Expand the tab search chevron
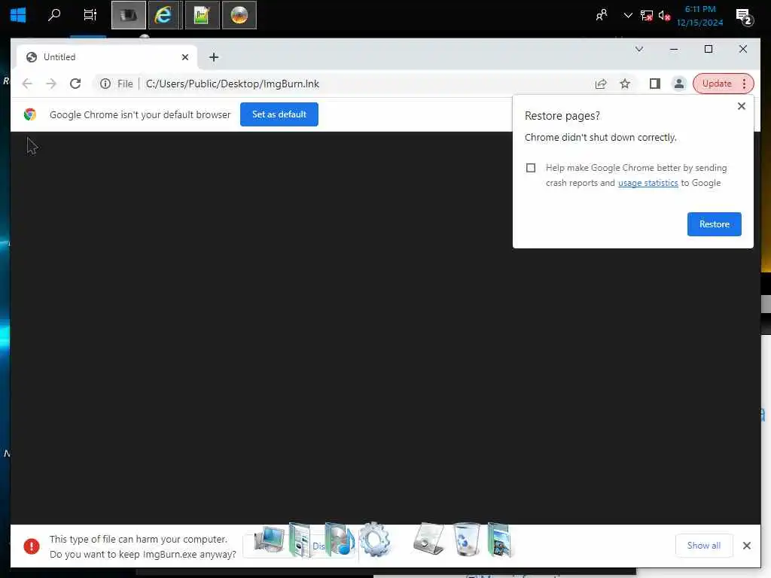Image resolution: width=771 pixels, height=578 pixels. (x=639, y=49)
